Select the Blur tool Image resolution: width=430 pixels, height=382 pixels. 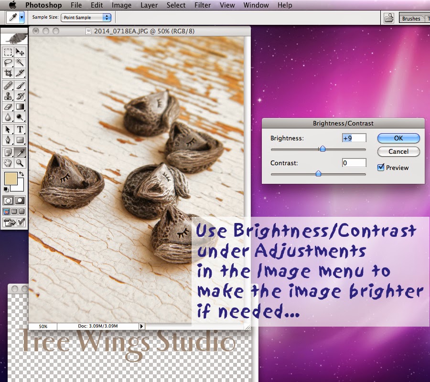[8, 117]
